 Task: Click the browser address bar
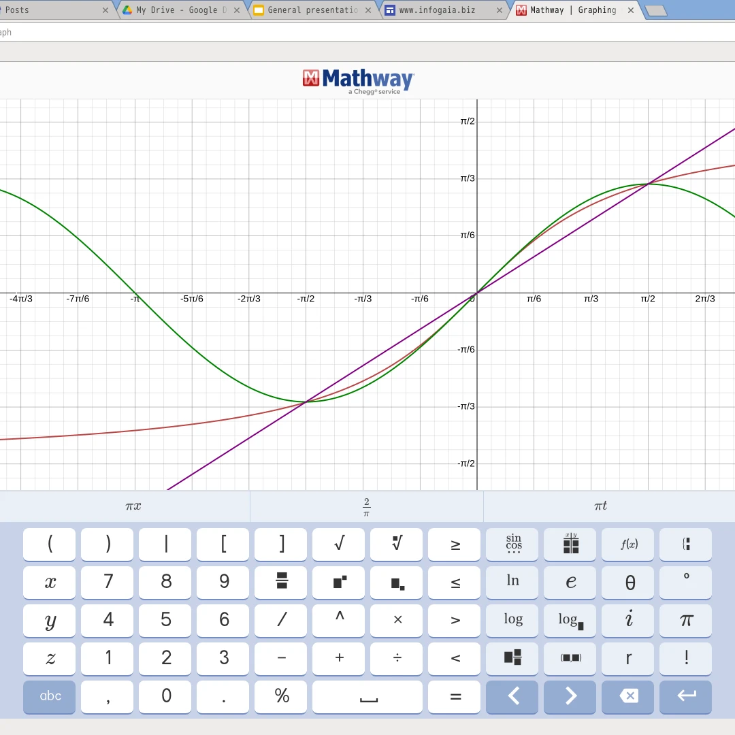pyautogui.click(x=367, y=33)
